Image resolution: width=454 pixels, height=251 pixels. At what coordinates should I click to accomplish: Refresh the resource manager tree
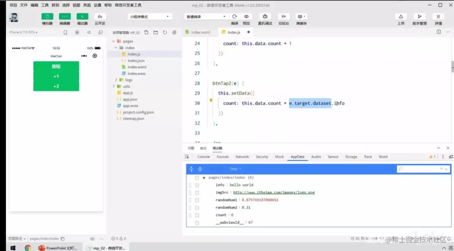(x=165, y=32)
